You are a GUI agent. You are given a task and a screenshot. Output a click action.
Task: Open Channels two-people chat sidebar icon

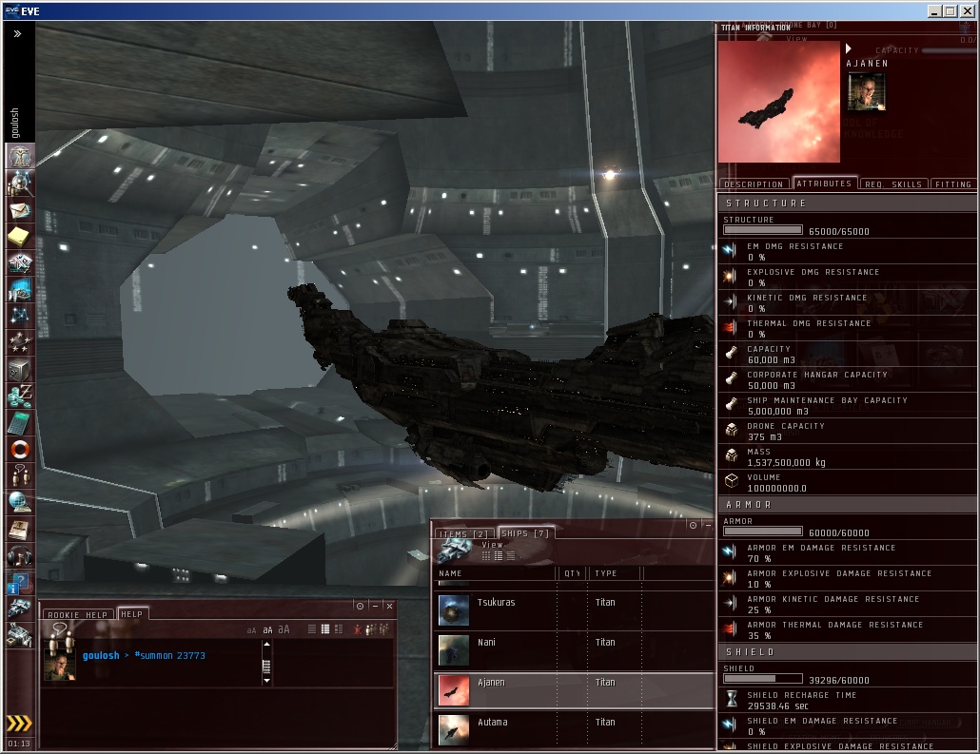(x=19, y=475)
